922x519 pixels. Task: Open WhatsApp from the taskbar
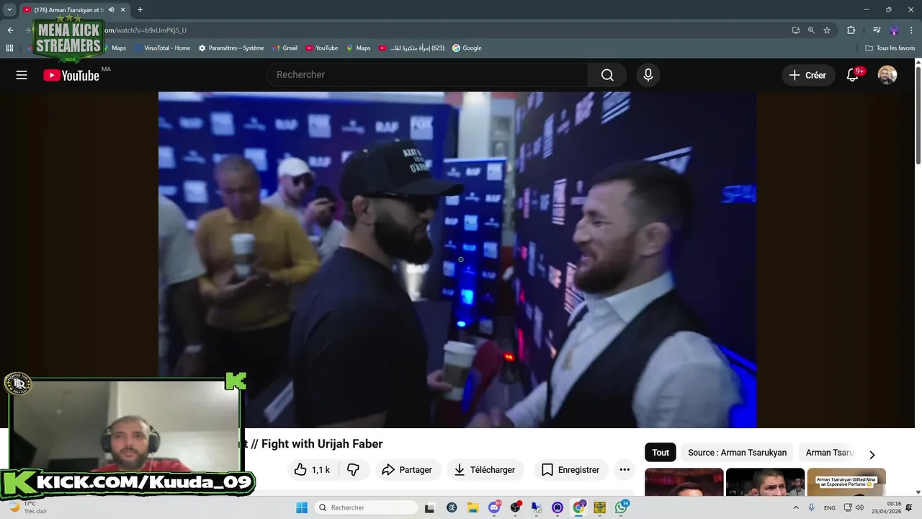tap(620, 507)
